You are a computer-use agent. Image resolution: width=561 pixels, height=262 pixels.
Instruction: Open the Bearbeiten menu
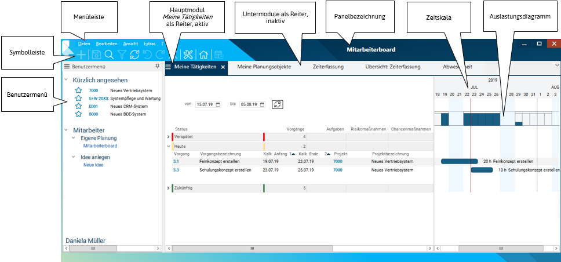(107, 43)
